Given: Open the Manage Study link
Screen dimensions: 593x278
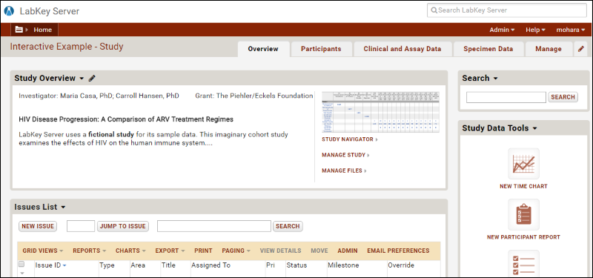Looking at the screenshot, I should tap(343, 155).
